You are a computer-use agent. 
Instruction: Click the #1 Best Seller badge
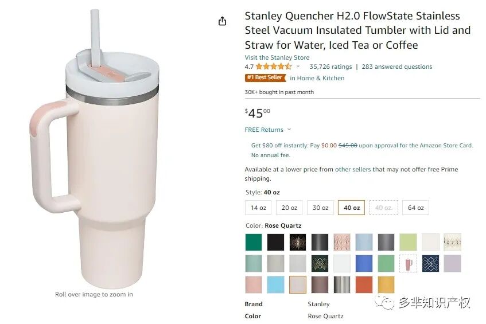pyautogui.click(x=265, y=77)
